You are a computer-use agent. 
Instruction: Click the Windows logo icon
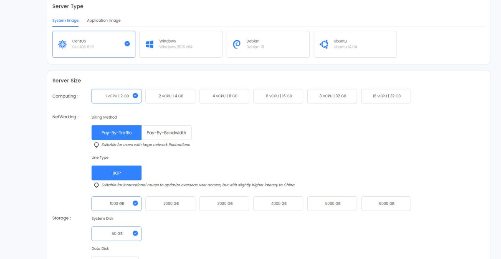[149, 44]
